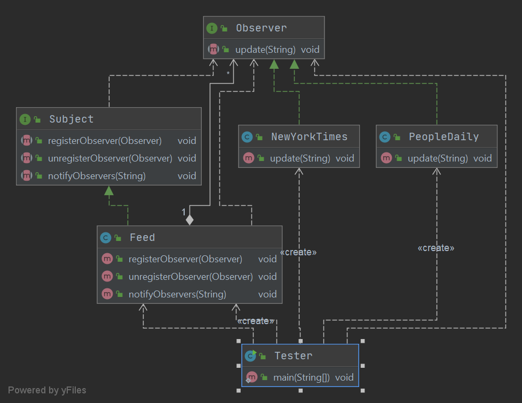Click the visibility key icon beside Observer title

point(224,27)
